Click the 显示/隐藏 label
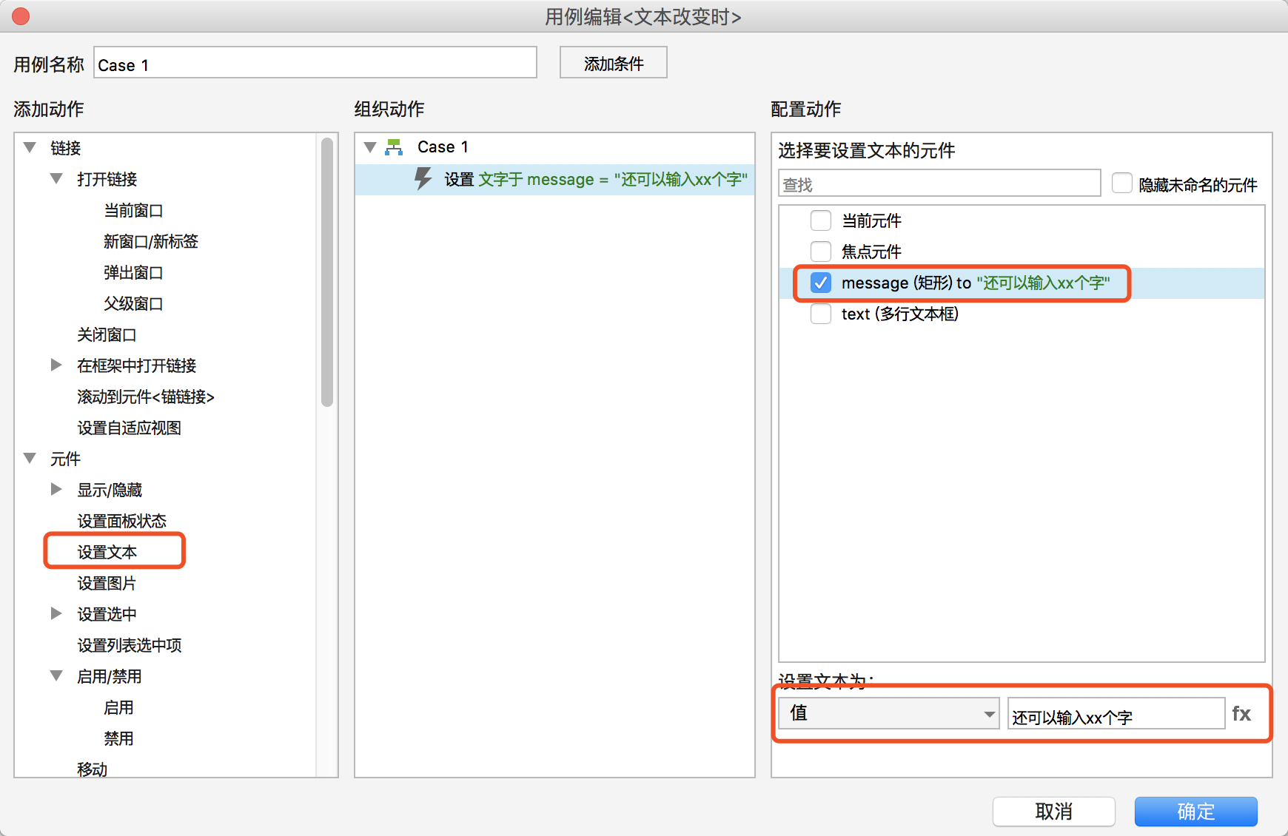This screenshot has height=836, width=1288. (110, 491)
